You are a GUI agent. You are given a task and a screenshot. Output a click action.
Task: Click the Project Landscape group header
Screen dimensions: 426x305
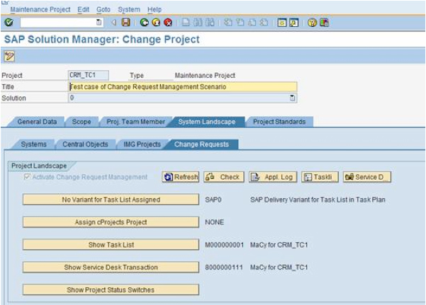point(39,166)
